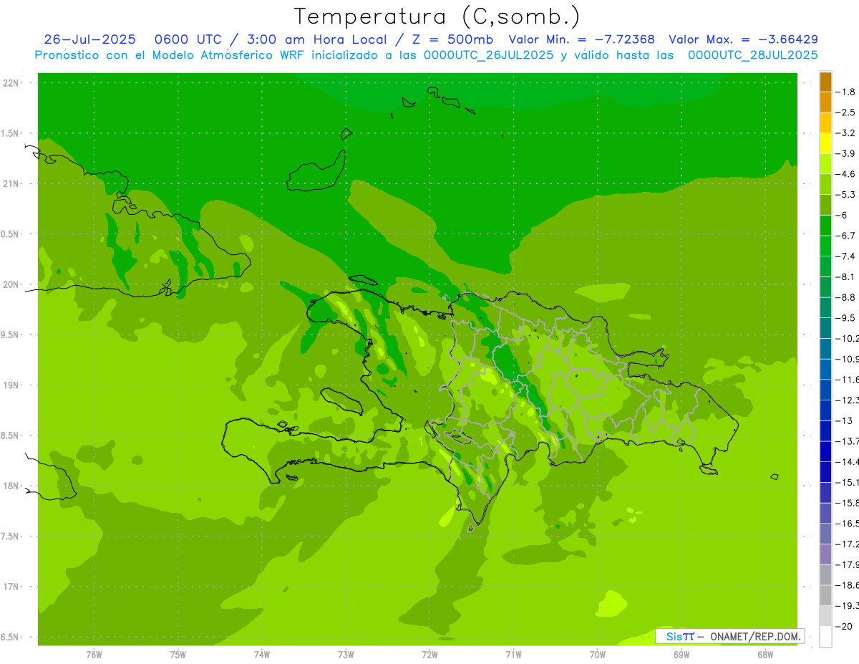Click the '-8.1' color scale value
This screenshot has height=664, width=859.
coord(845,276)
